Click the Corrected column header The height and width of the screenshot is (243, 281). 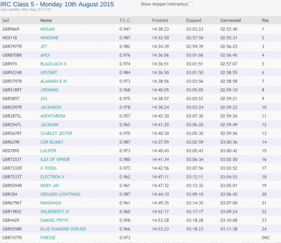231,20
